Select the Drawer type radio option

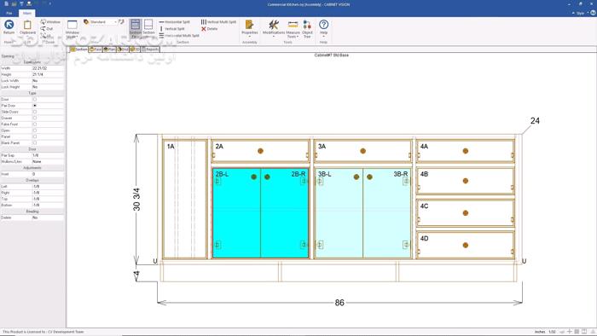pos(35,118)
